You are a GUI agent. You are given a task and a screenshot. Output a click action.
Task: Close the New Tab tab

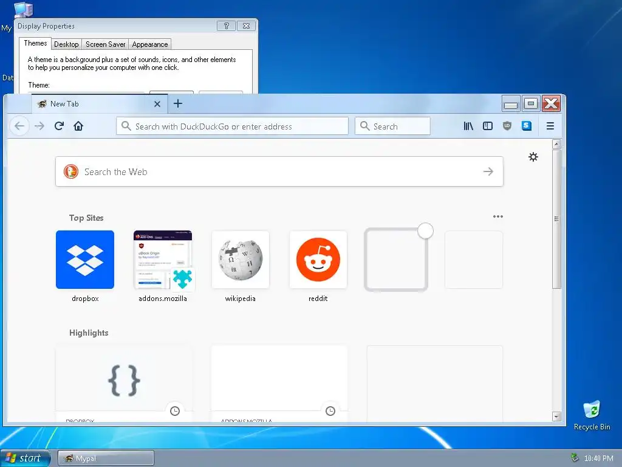coord(157,104)
